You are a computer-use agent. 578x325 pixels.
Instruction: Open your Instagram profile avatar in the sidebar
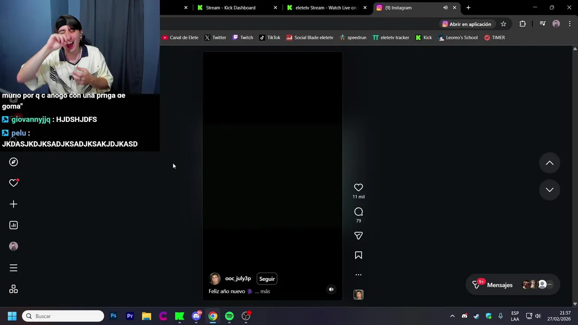pyautogui.click(x=14, y=246)
